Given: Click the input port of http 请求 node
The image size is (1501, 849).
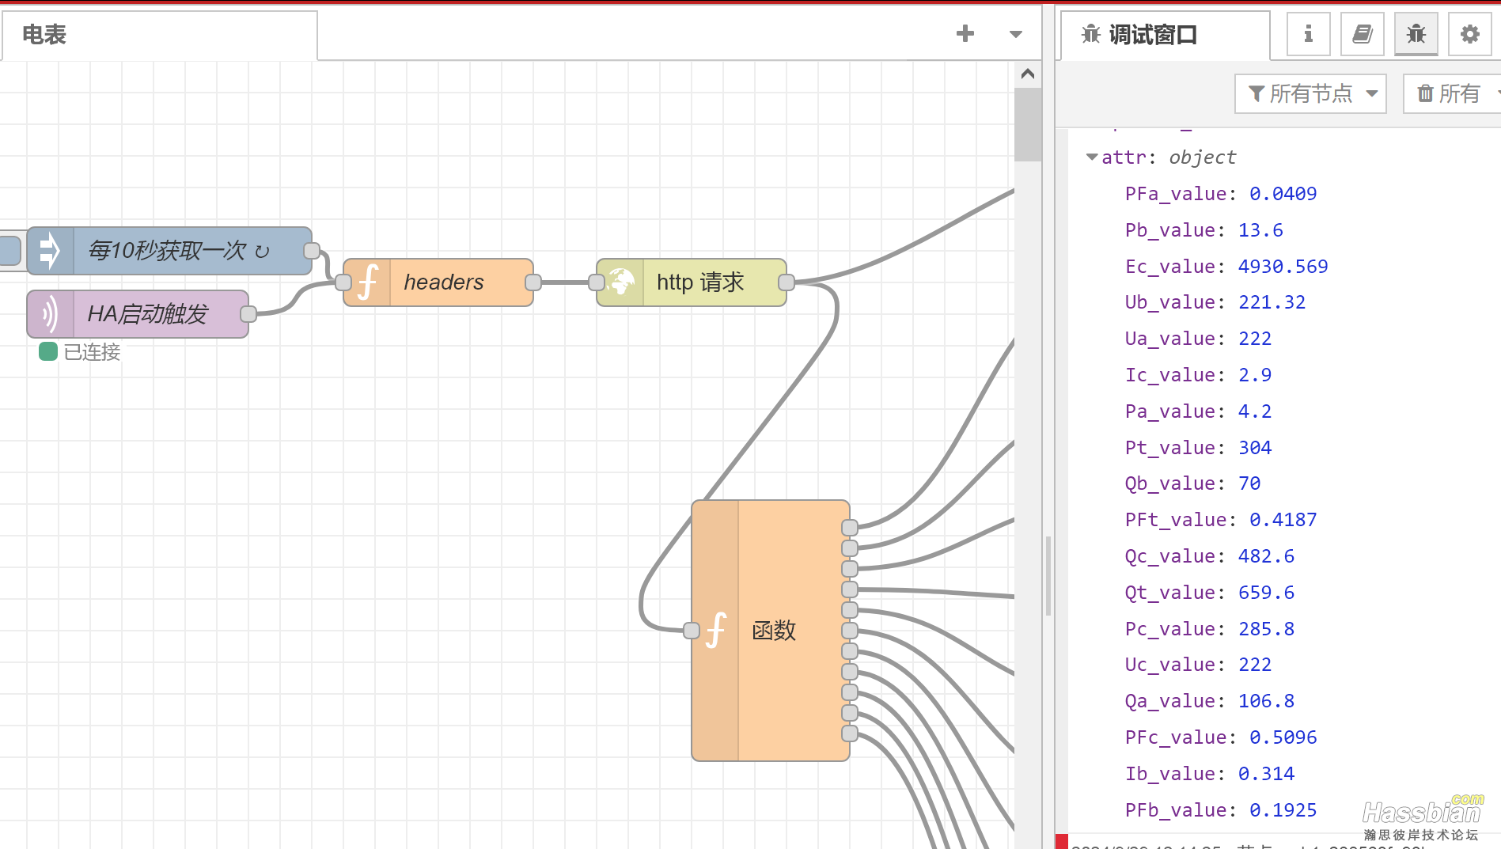Looking at the screenshot, I should click(597, 282).
